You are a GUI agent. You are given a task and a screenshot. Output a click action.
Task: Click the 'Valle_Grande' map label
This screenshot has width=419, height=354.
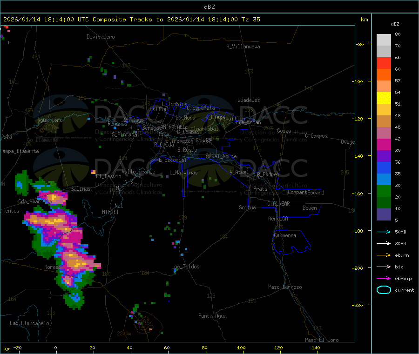(138, 172)
